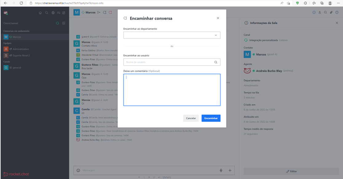Open the contact info person icon
Image resolution: width=343 pixels, height=179 pixels.
click(320, 13)
